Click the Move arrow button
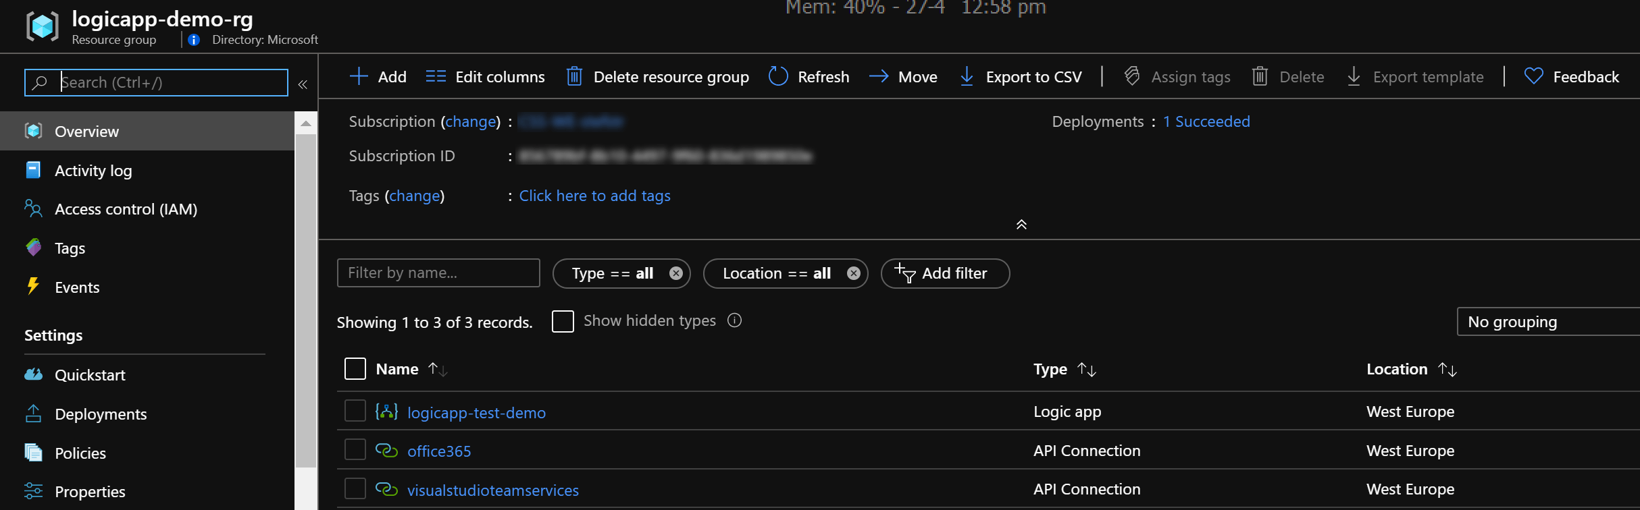Viewport: 1640px width, 510px height. click(903, 77)
